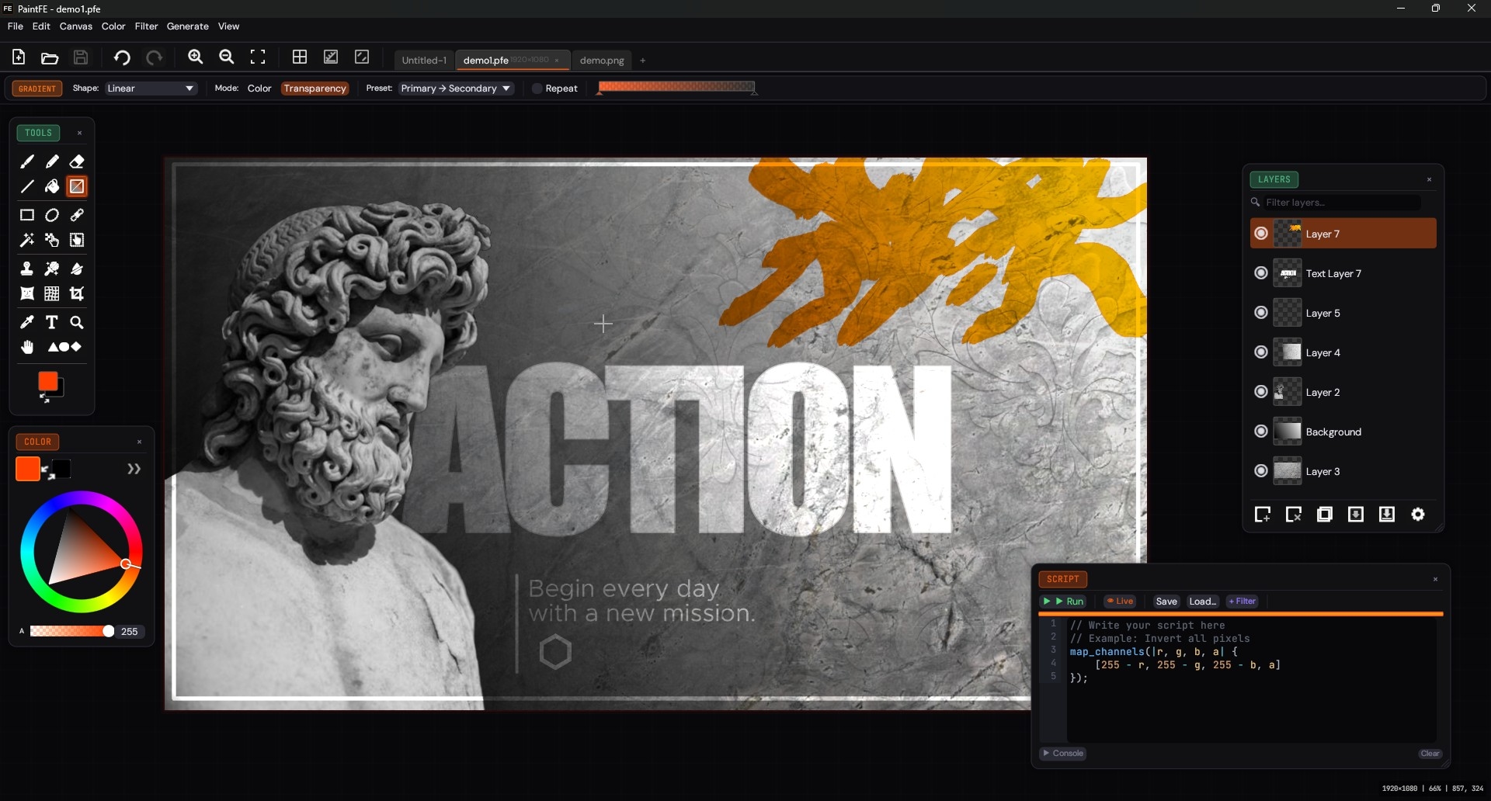Select the Crop tool
The height and width of the screenshot is (801, 1491).
(x=77, y=293)
